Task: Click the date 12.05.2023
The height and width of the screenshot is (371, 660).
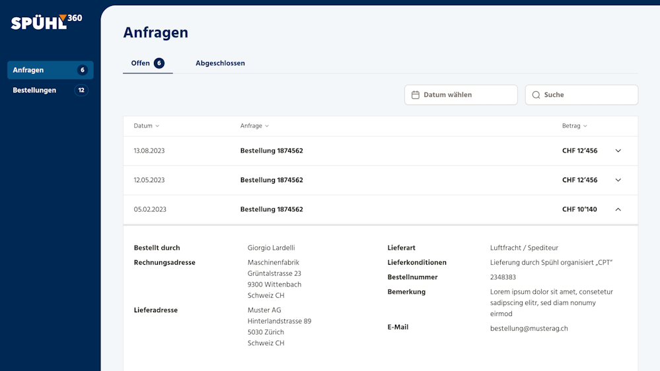Action: click(149, 180)
